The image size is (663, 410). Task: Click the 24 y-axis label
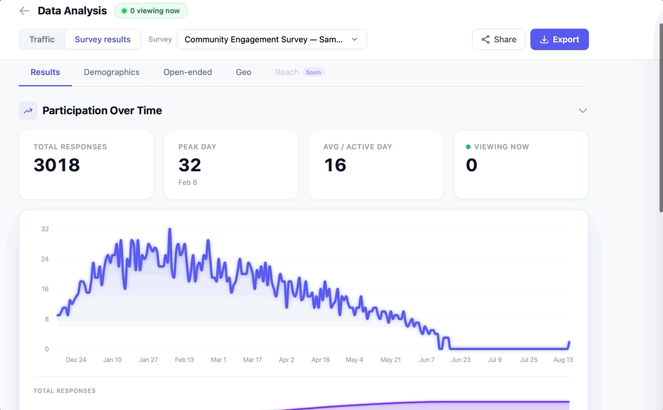[x=45, y=260]
